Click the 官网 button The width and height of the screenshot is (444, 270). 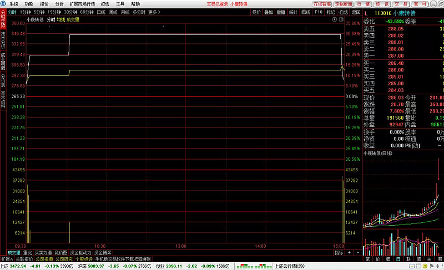(420, 4)
